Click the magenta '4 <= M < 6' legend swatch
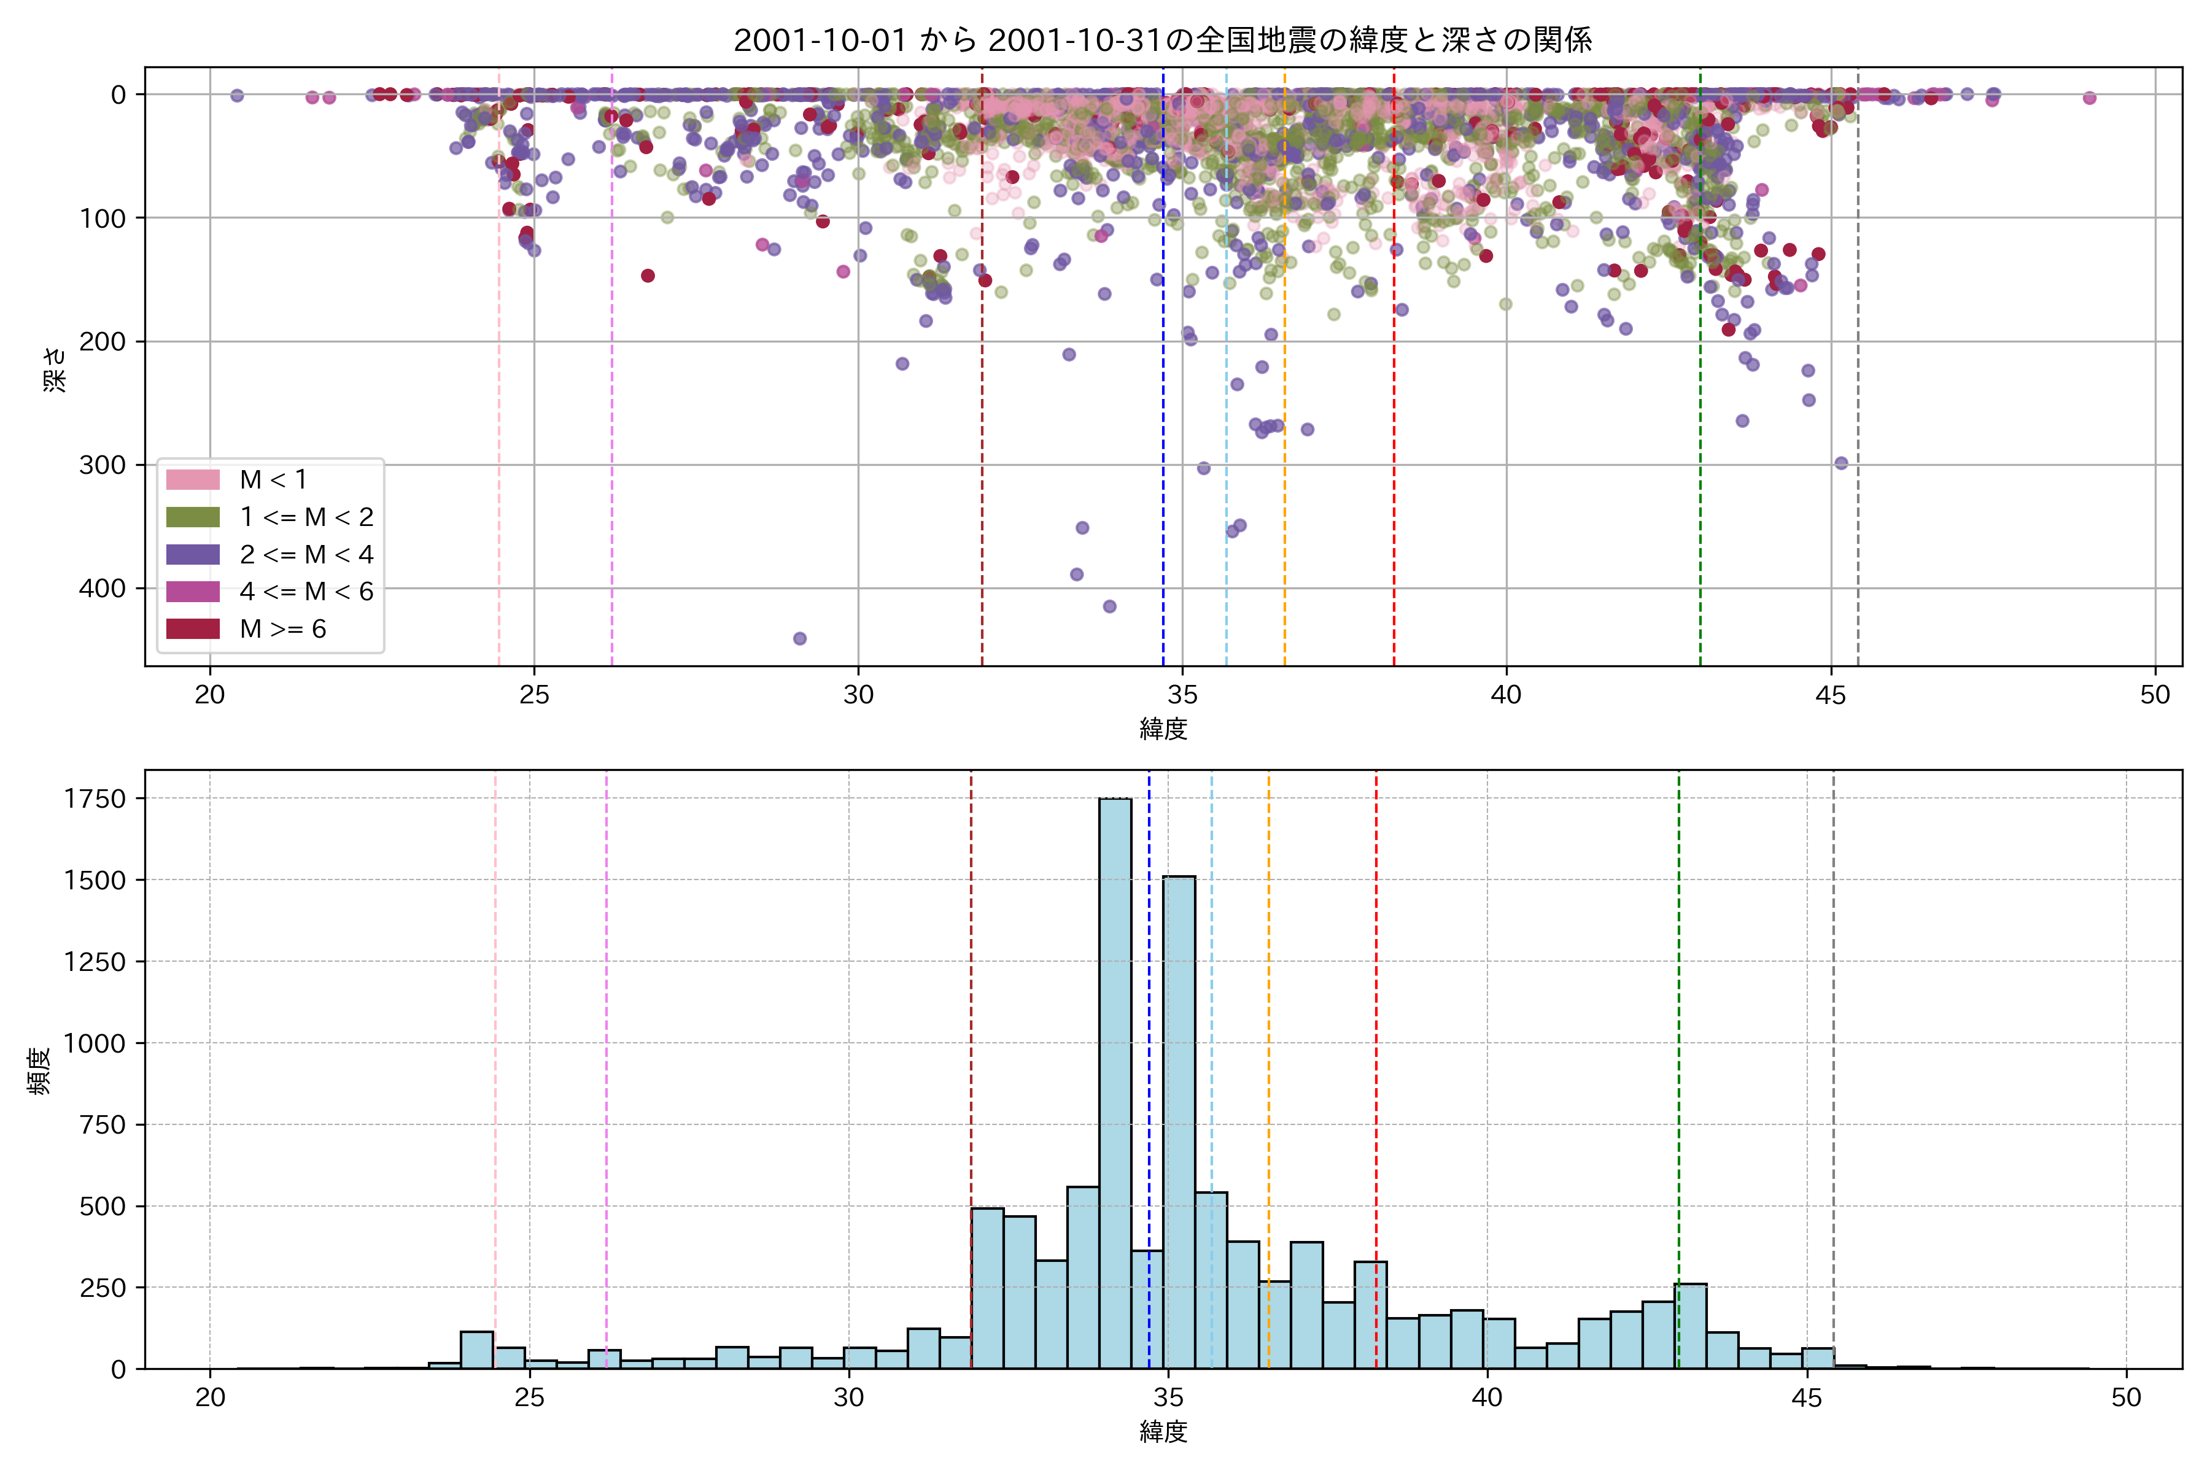The width and height of the screenshot is (2210, 1473). click(x=193, y=592)
